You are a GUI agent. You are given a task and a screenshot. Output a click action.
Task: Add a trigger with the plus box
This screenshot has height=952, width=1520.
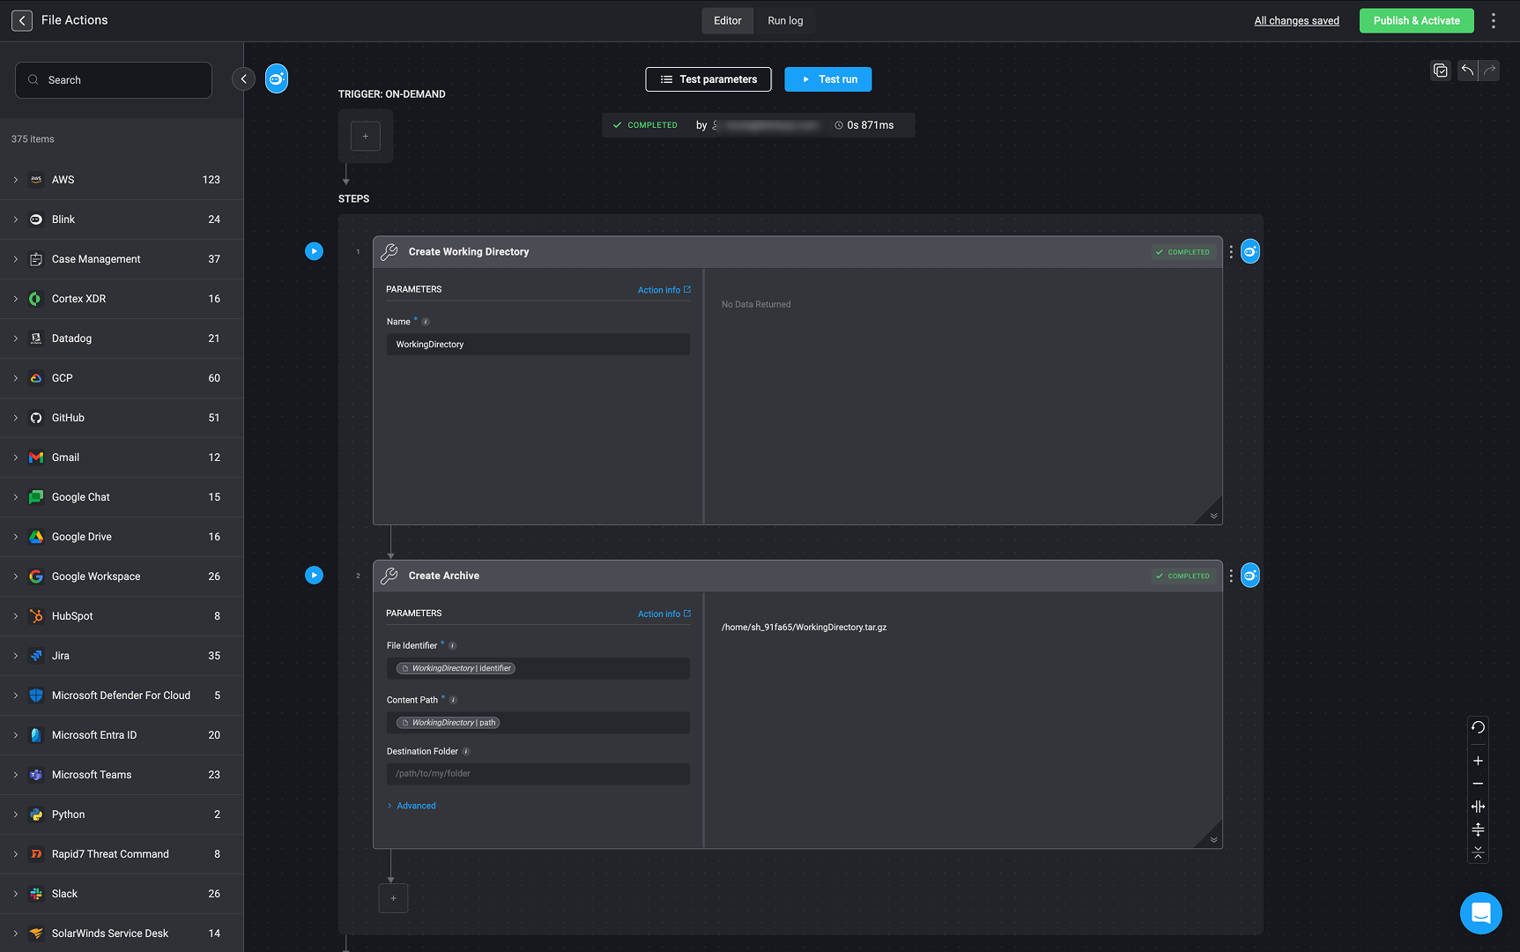click(x=366, y=137)
